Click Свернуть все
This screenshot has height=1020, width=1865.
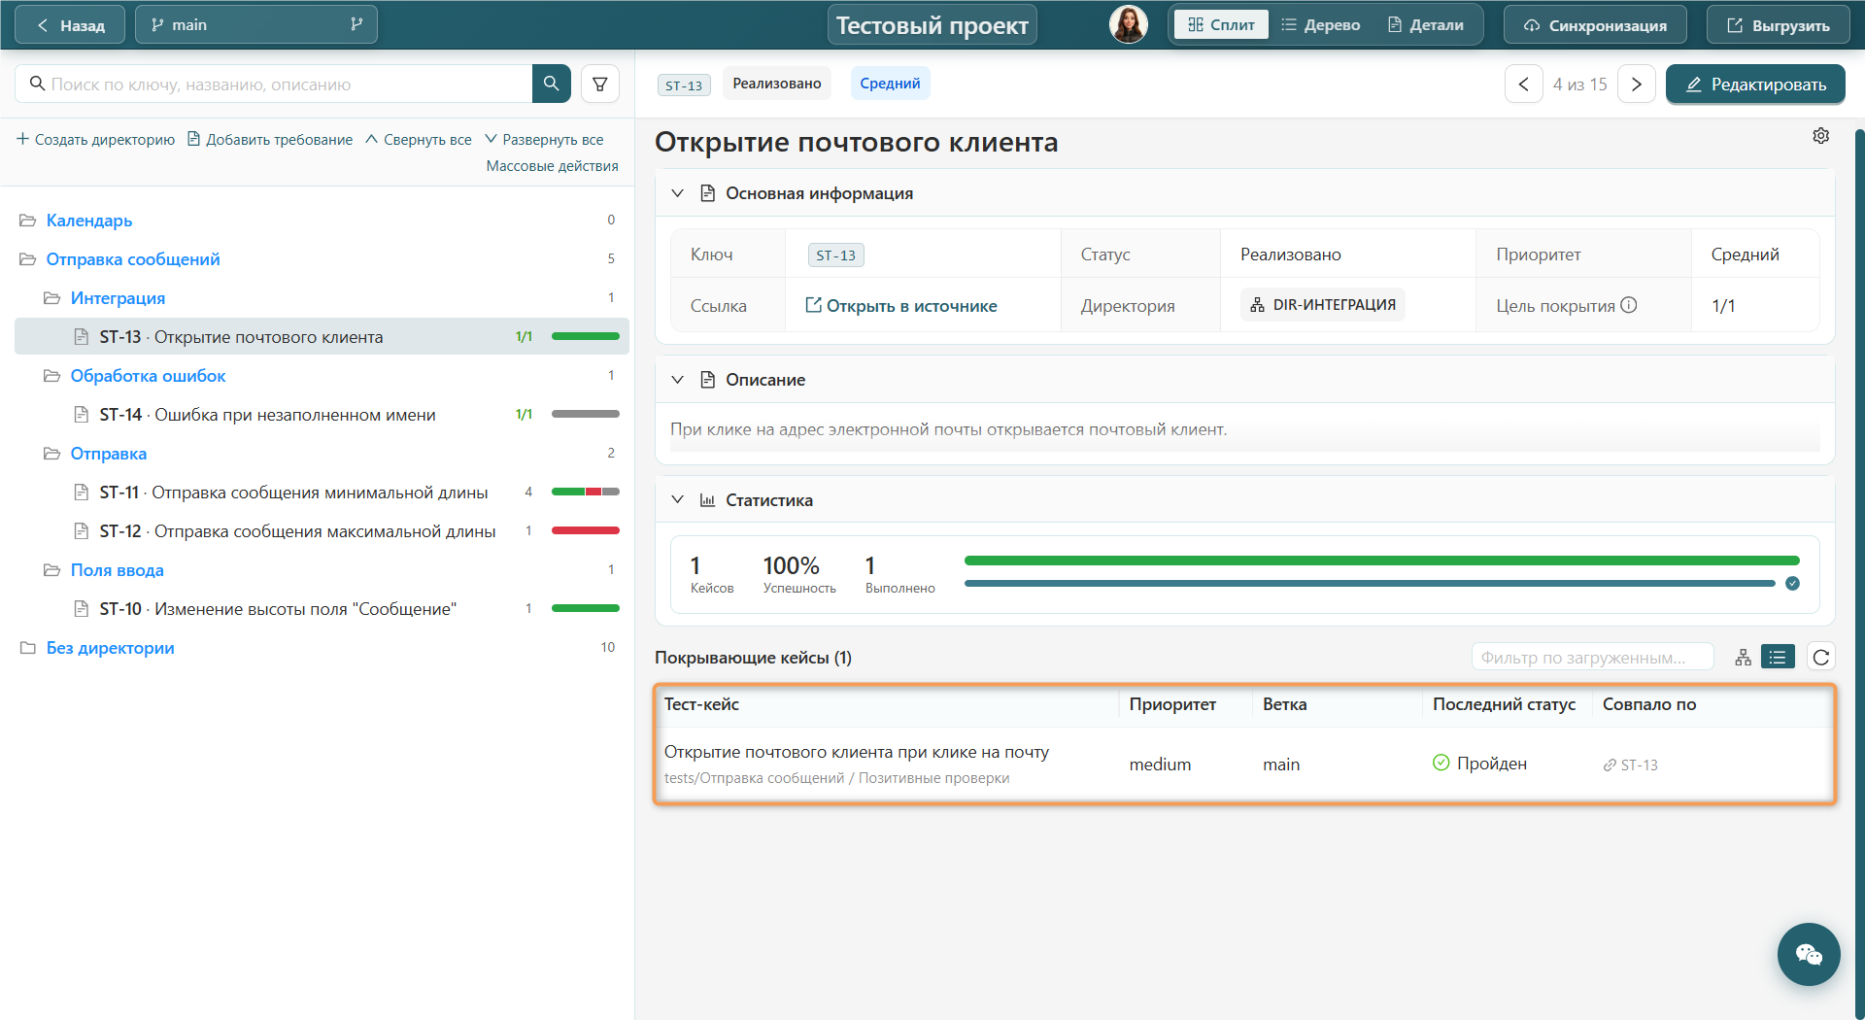click(419, 140)
